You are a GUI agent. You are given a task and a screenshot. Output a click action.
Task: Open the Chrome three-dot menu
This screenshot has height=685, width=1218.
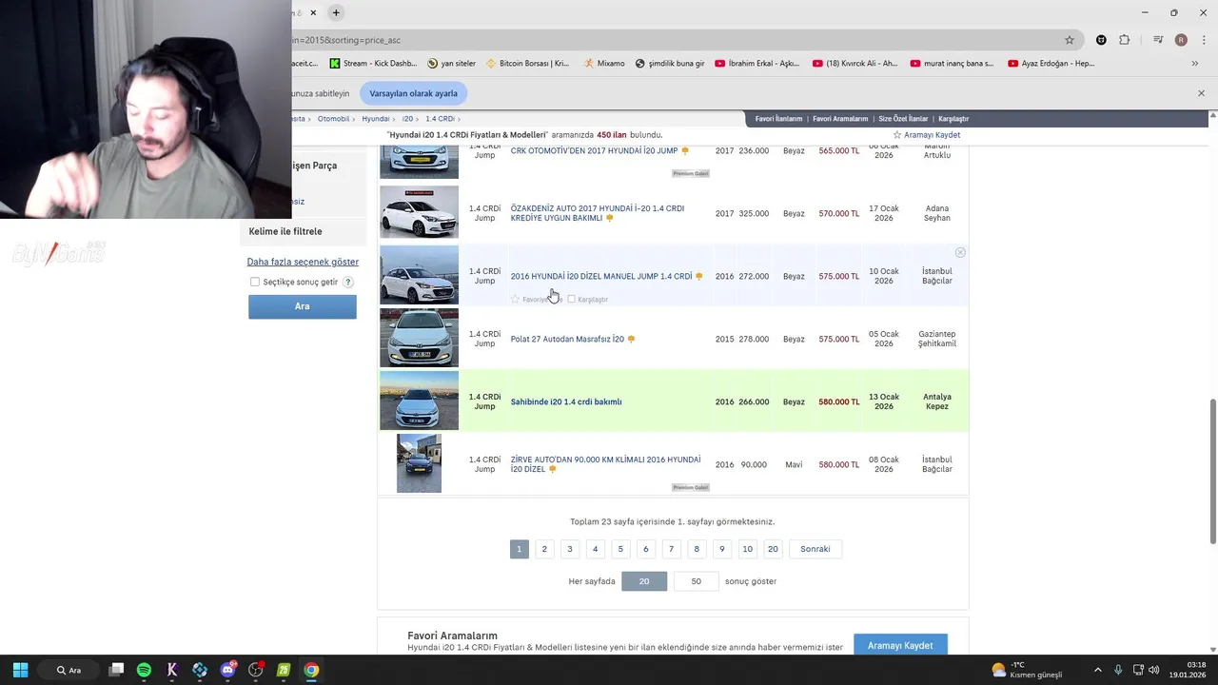pyautogui.click(x=1203, y=40)
